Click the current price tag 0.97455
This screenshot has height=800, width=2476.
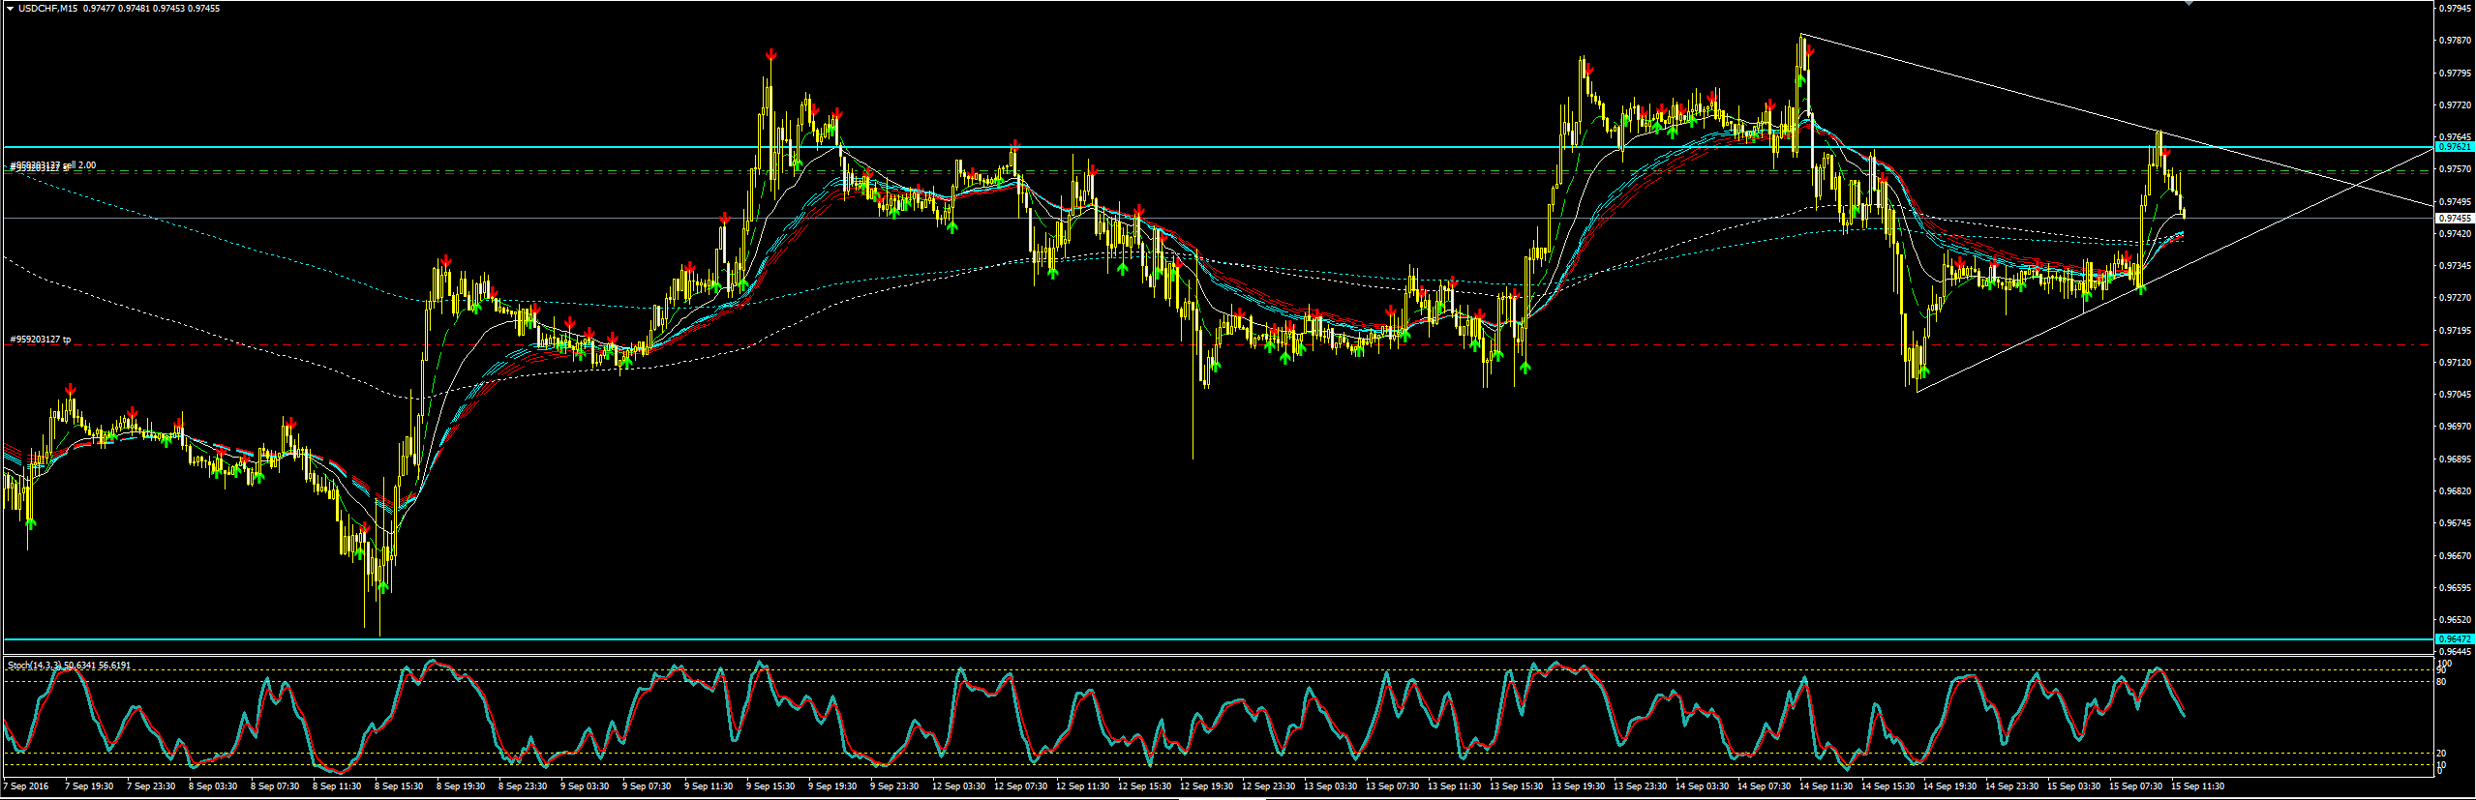[x=2455, y=219]
